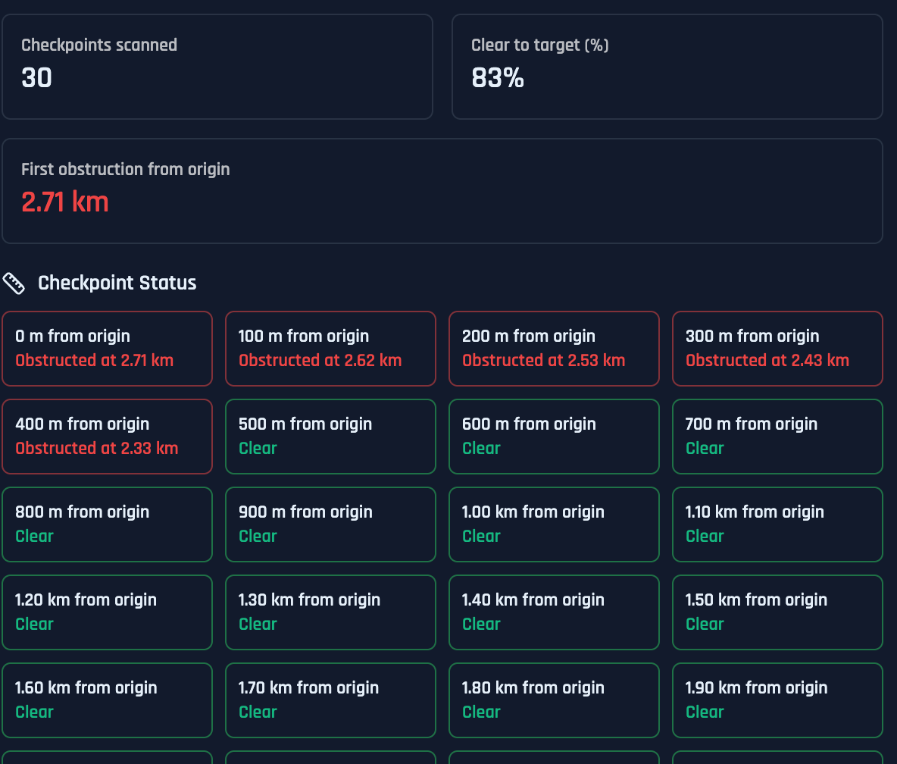Screen dimensions: 897x764
Task: Select the 1.50 km from origin checkpoint
Action: point(777,612)
